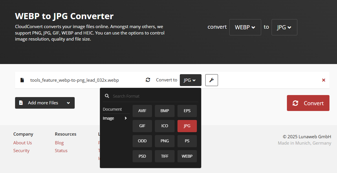The width and height of the screenshot is (337, 173).
Task: Choose PNG output format
Action: 165,141
